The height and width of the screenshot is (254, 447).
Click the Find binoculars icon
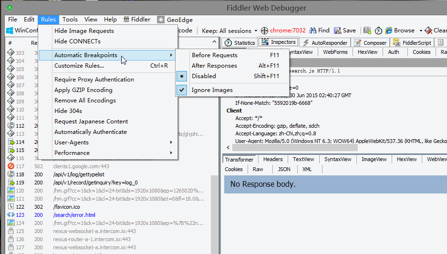click(x=313, y=30)
